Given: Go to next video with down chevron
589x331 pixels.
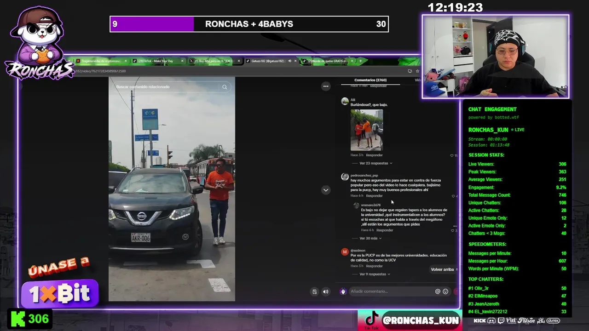Looking at the screenshot, I should (x=326, y=190).
